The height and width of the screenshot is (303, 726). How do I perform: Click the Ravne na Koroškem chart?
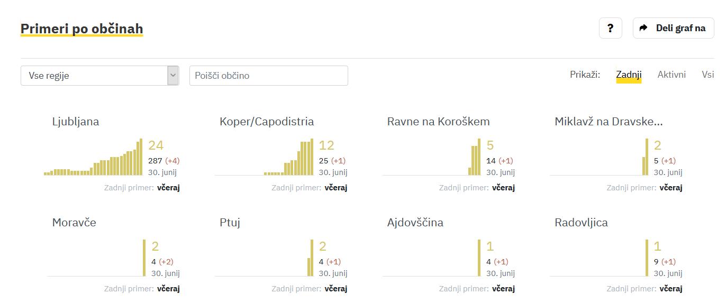point(475,159)
